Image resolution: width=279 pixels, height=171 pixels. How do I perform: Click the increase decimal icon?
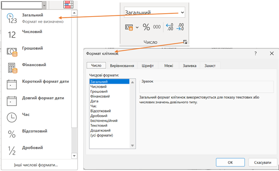coord(170,27)
